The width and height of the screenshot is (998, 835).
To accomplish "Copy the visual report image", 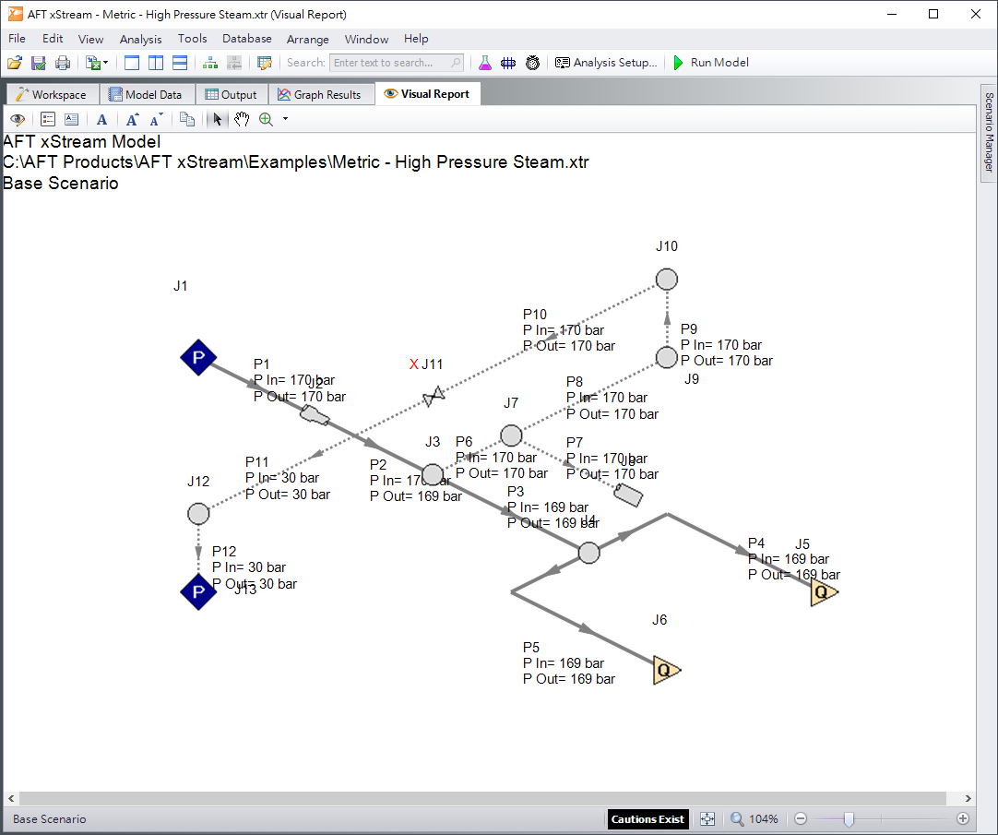I will tap(187, 119).
